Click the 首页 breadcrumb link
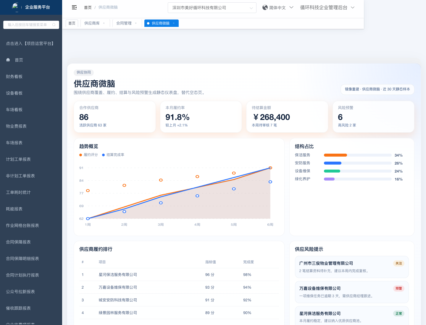426x325 pixels. pos(88,7)
